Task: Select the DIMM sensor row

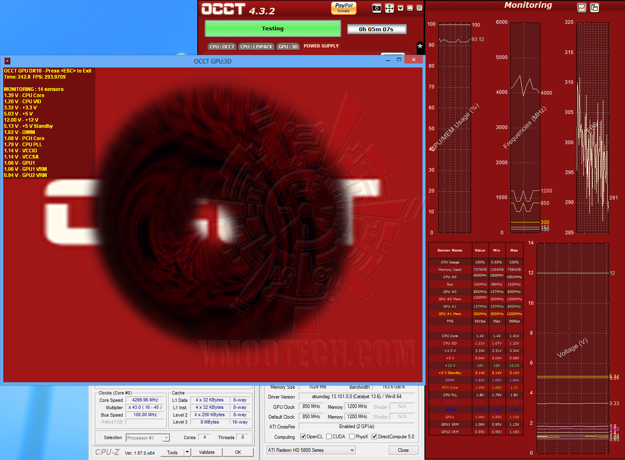Action: [x=476, y=380]
